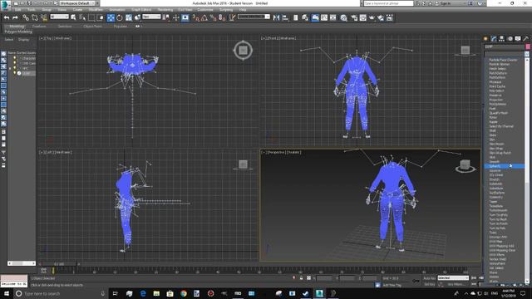532x299 pixels.
Task: Click the Polygon Modeling panel label
Action: (x=18, y=32)
